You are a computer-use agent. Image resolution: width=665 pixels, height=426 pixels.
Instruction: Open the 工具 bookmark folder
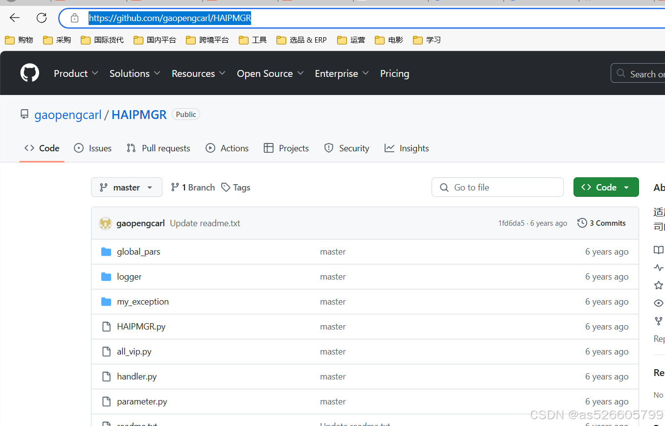[x=253, y=40]
